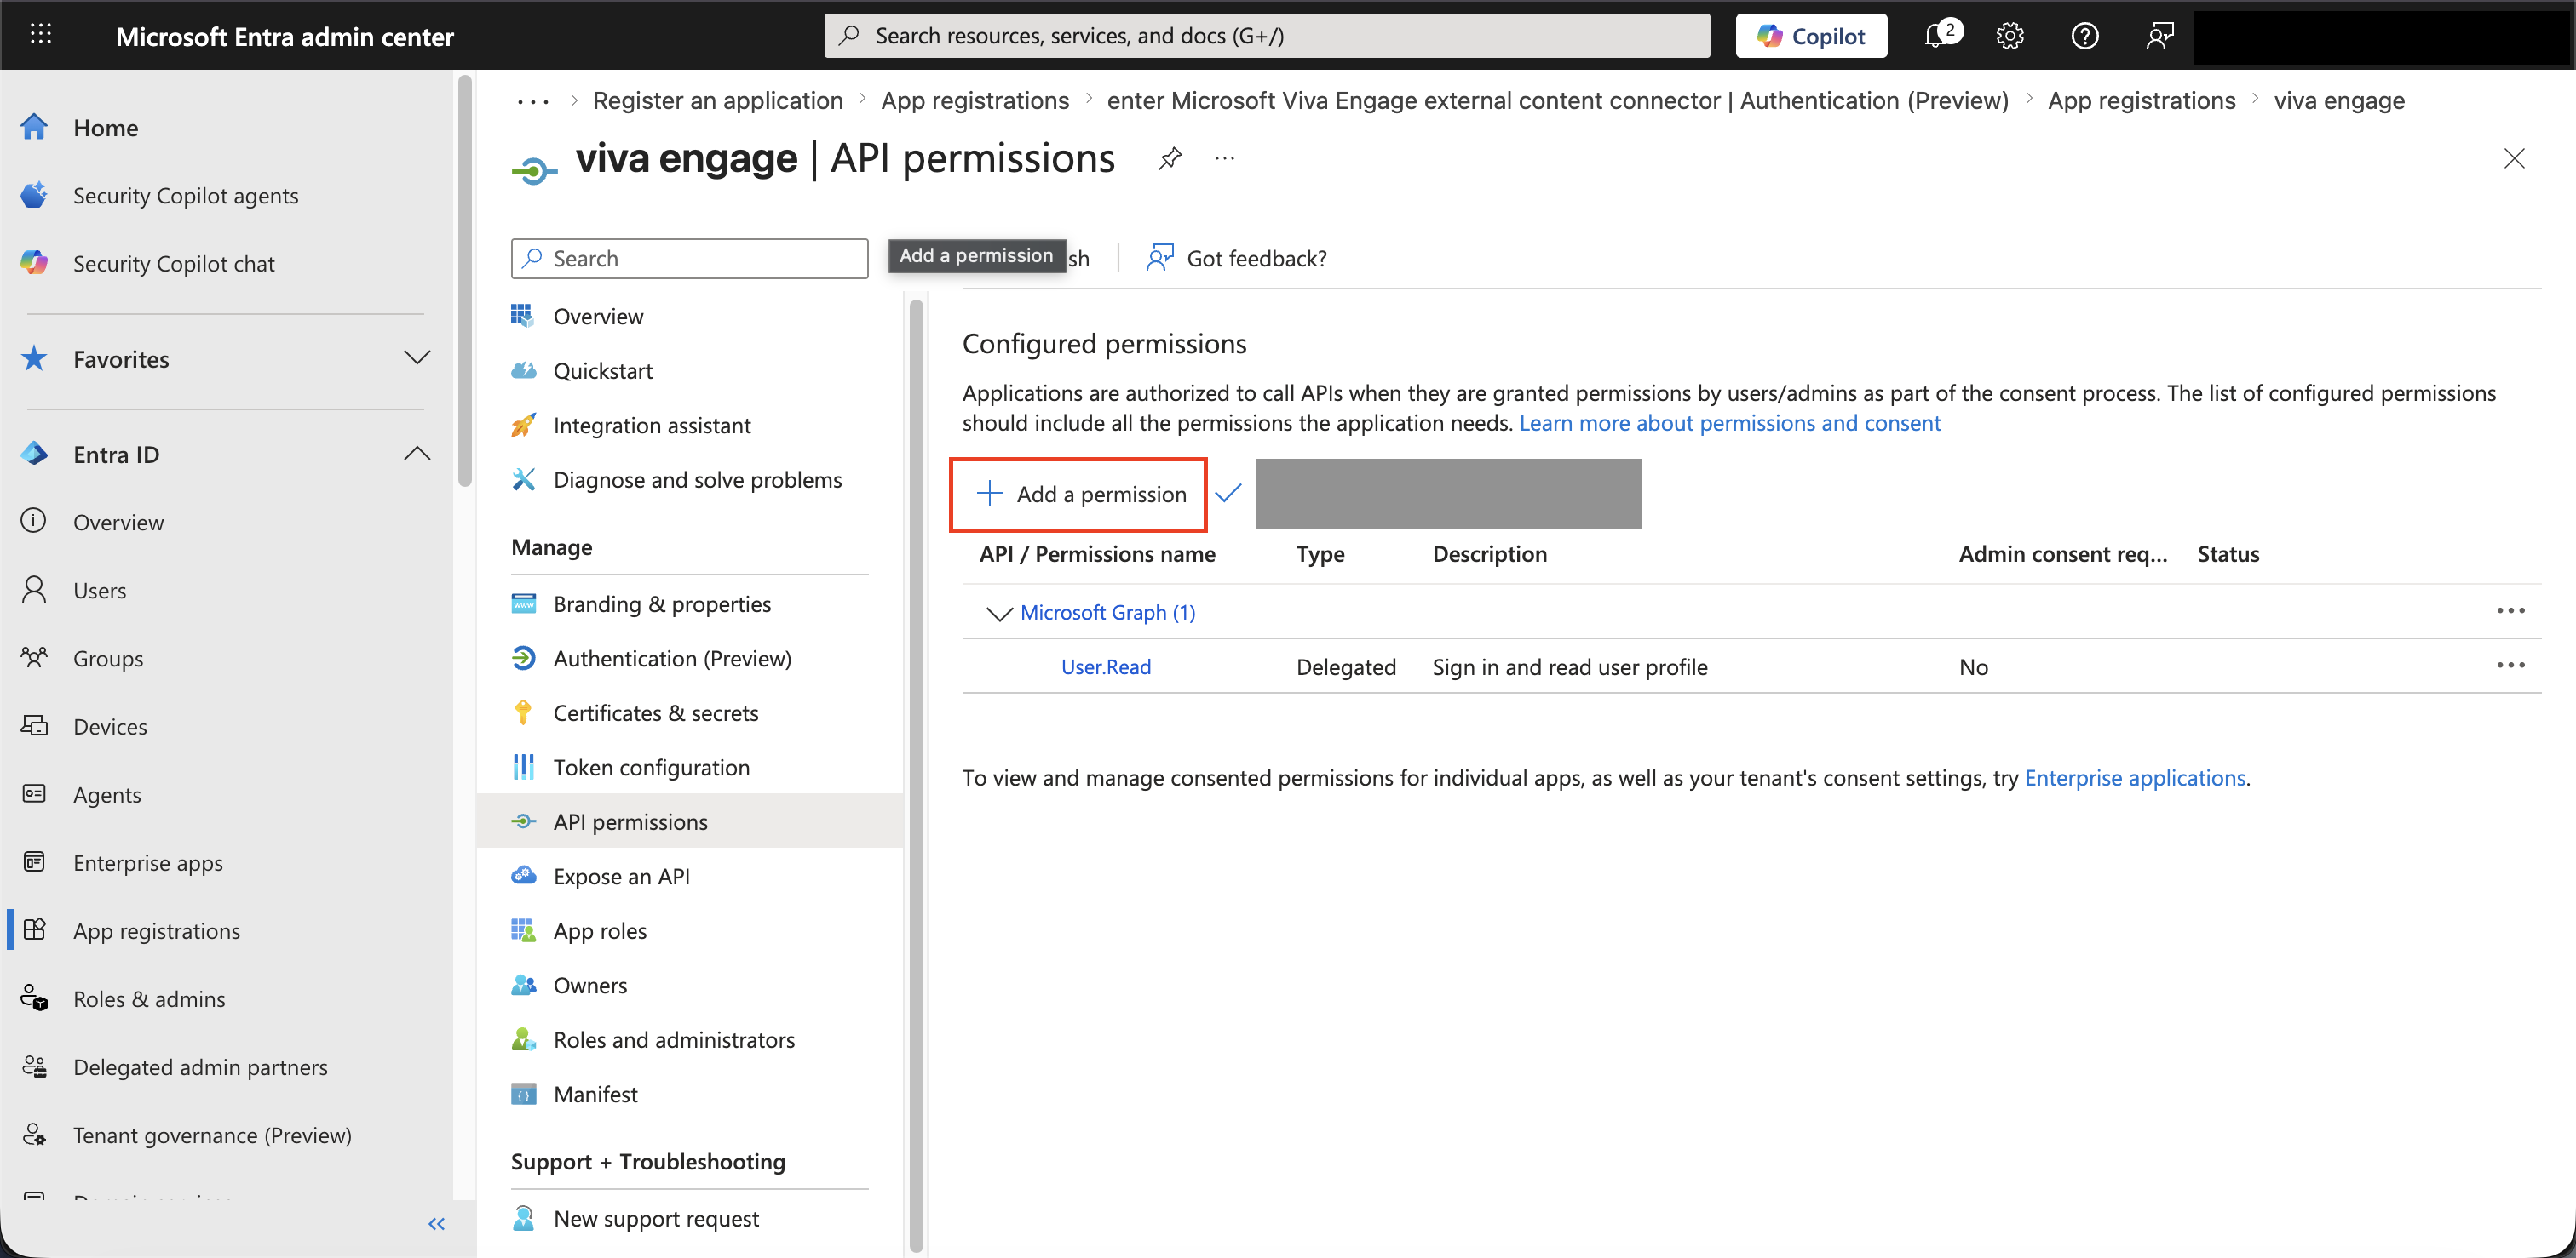
Task: Go to Home in the left sidebar
Action: click(x=105, y=127)
